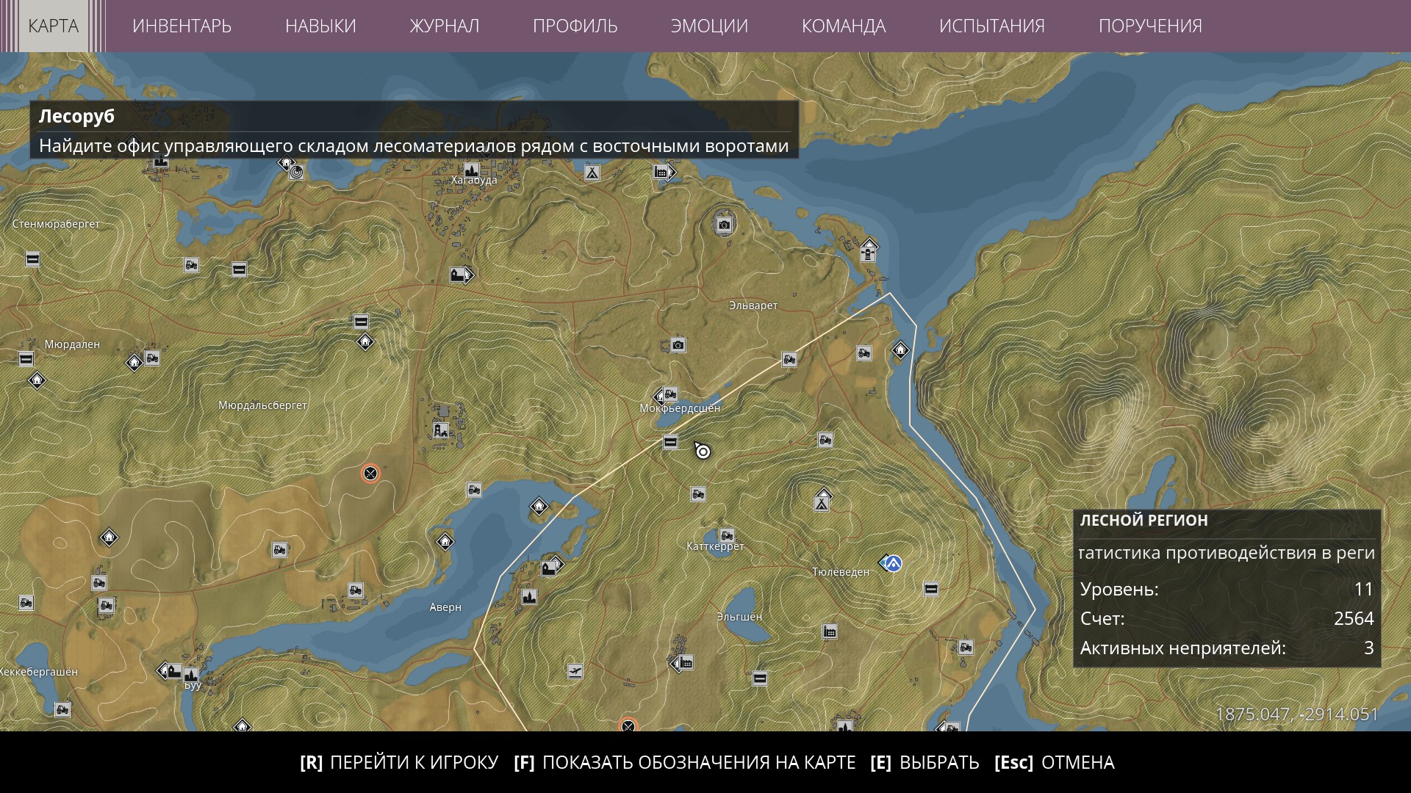
Task: Click the Лесоруб mission title
Action: click(x=76, y=116)
